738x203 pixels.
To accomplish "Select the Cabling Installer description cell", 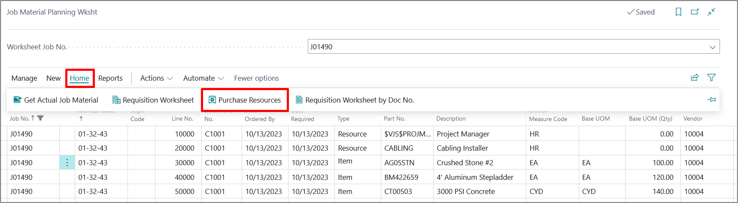I will point(462,148).
